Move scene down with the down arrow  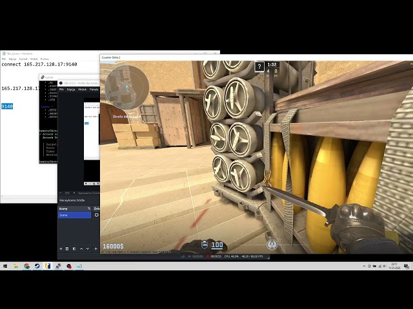pyautogui.click(x=88, y=248)
